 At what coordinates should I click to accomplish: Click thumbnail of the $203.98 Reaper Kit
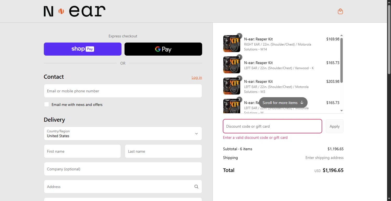[x=232, y=86]
